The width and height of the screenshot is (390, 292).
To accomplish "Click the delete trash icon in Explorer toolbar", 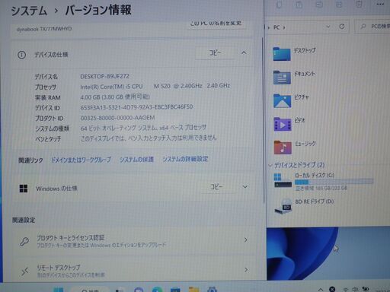I will (359, 5).
